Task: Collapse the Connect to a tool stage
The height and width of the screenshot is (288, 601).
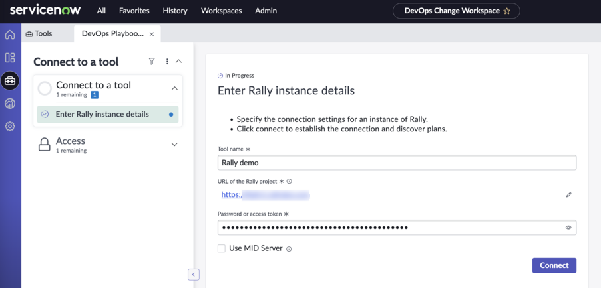Action: [174, 88]
